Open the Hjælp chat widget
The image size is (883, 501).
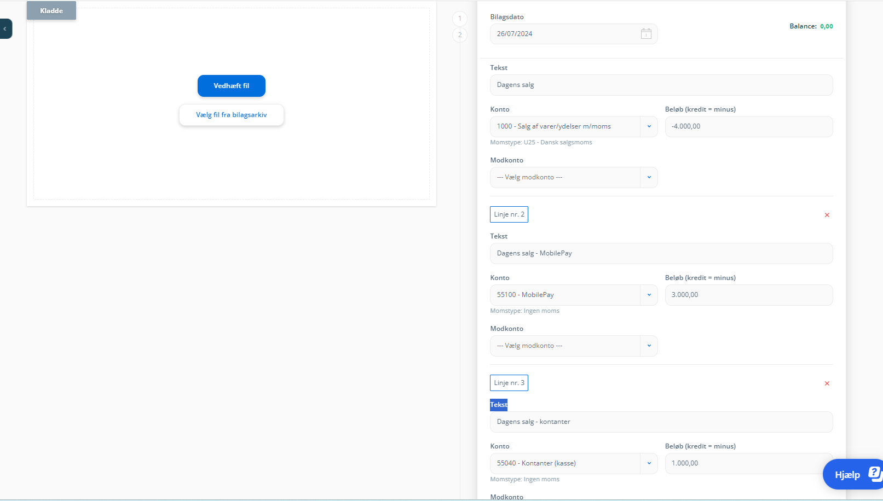tap(852, 474)
